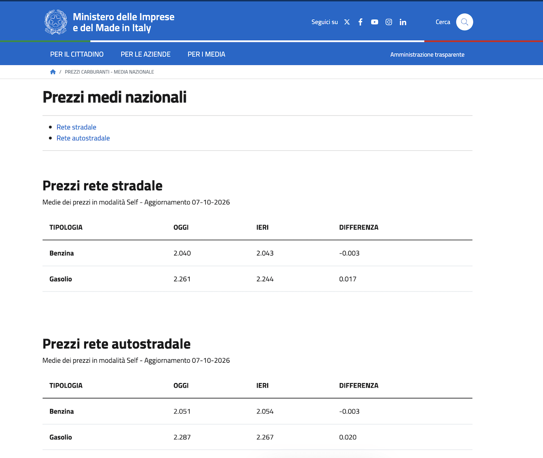The image size is (543, 458).
Task: Jump to Rete stradale section link
Action: tap(76, 127)
